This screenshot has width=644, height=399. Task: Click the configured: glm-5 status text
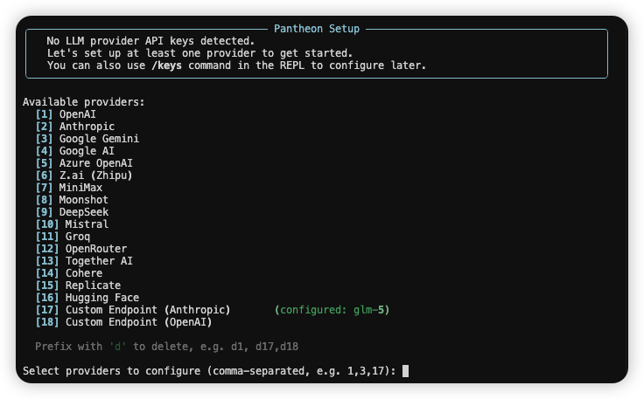click(332, 310)
